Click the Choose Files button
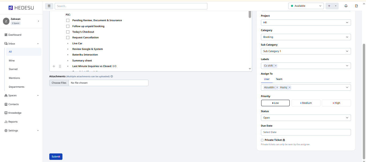 (59, 83)
